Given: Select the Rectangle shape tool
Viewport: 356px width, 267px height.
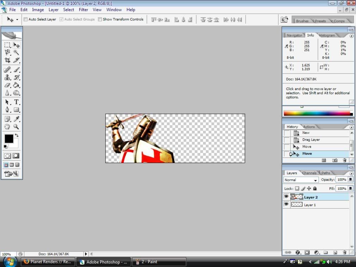Looking at the screenshot, I should (x=16, y=110).
